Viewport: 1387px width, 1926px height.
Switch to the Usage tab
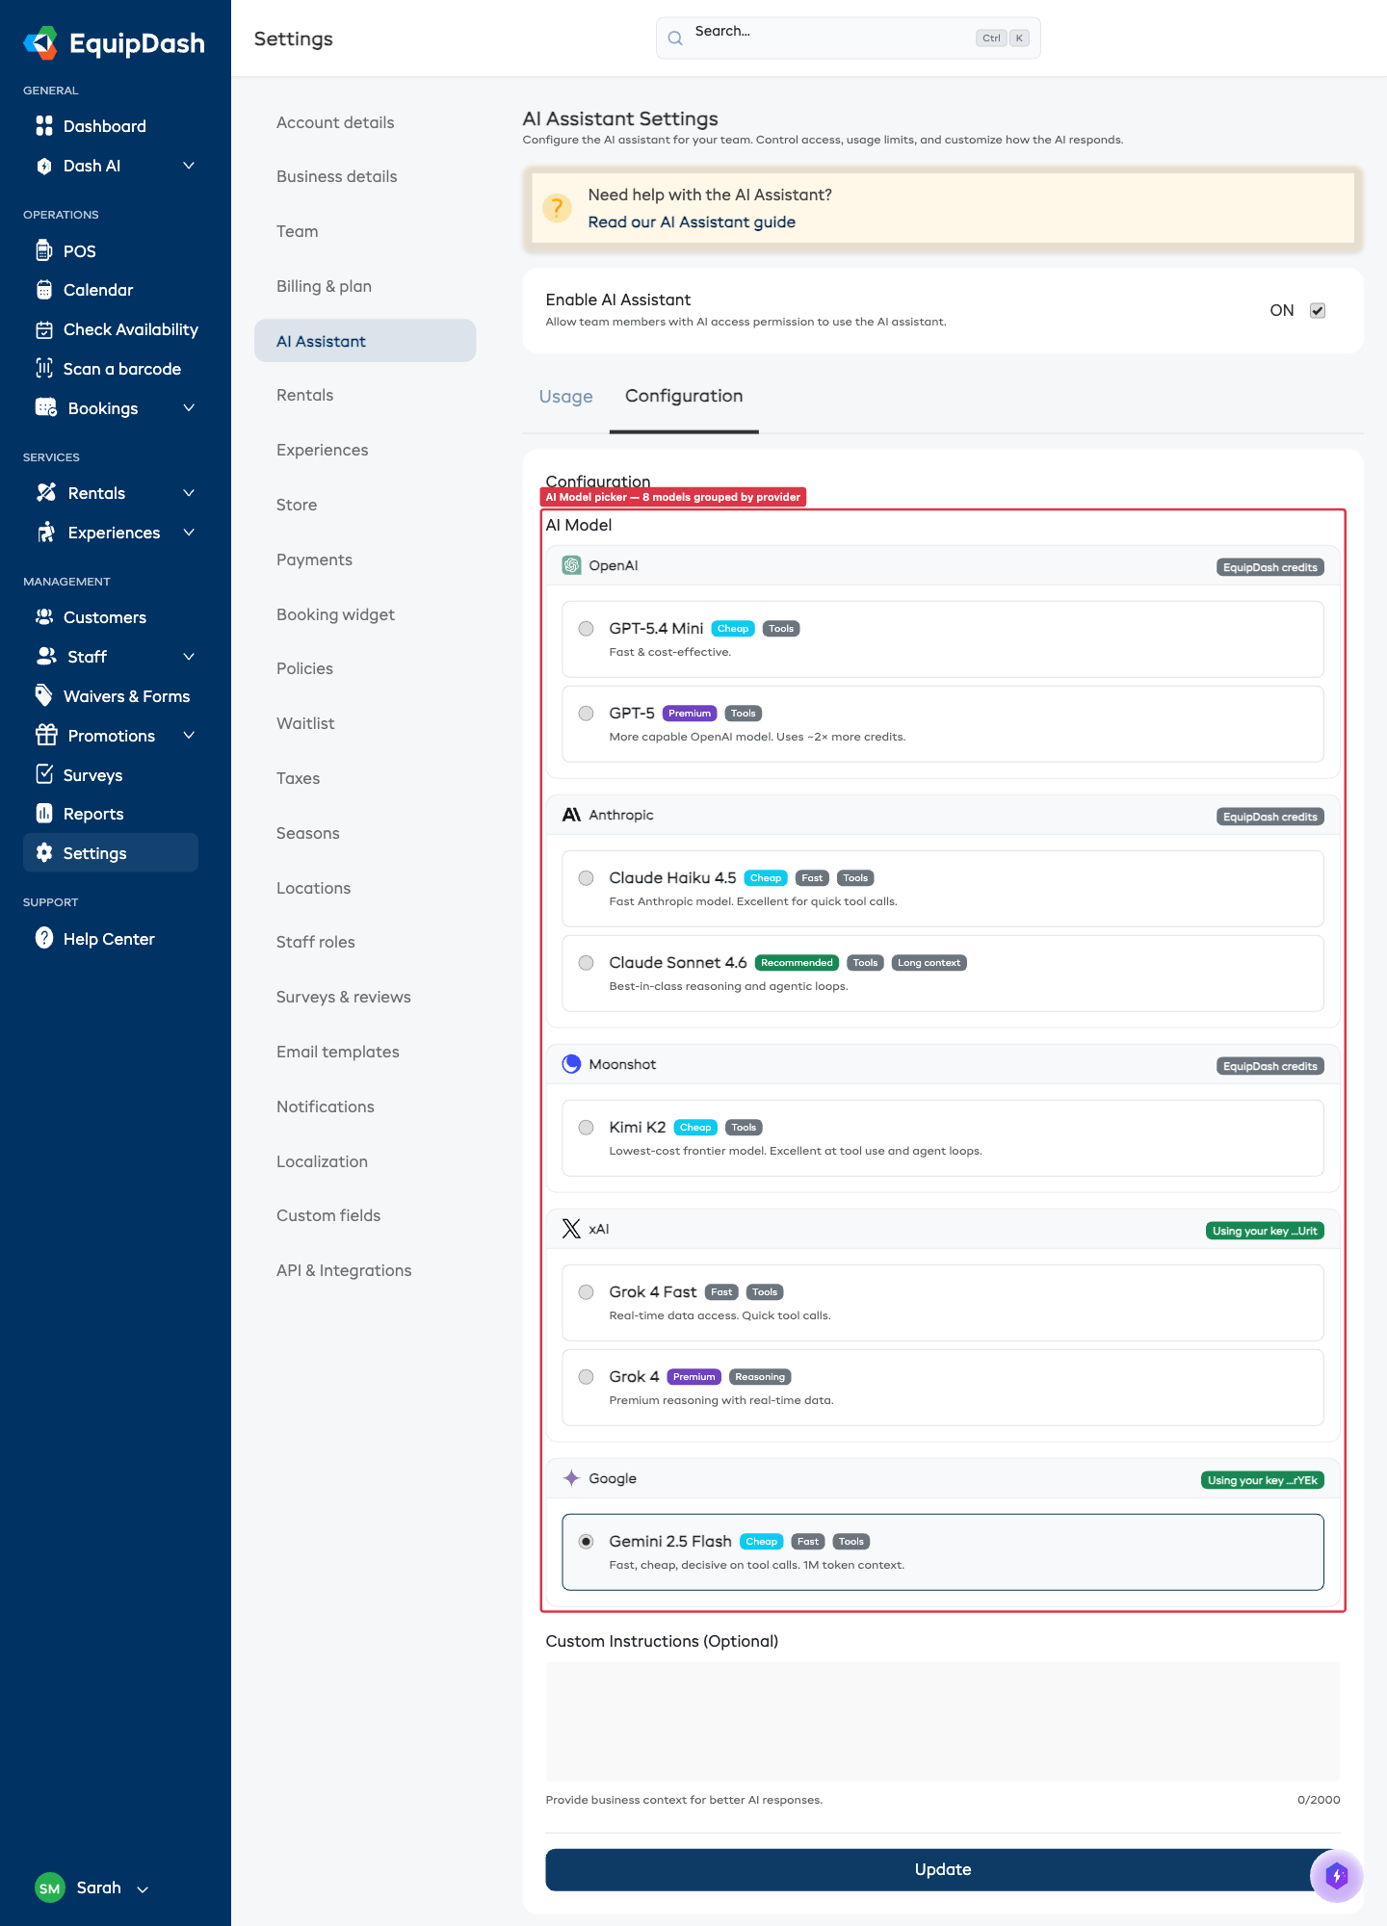point(566,397)
